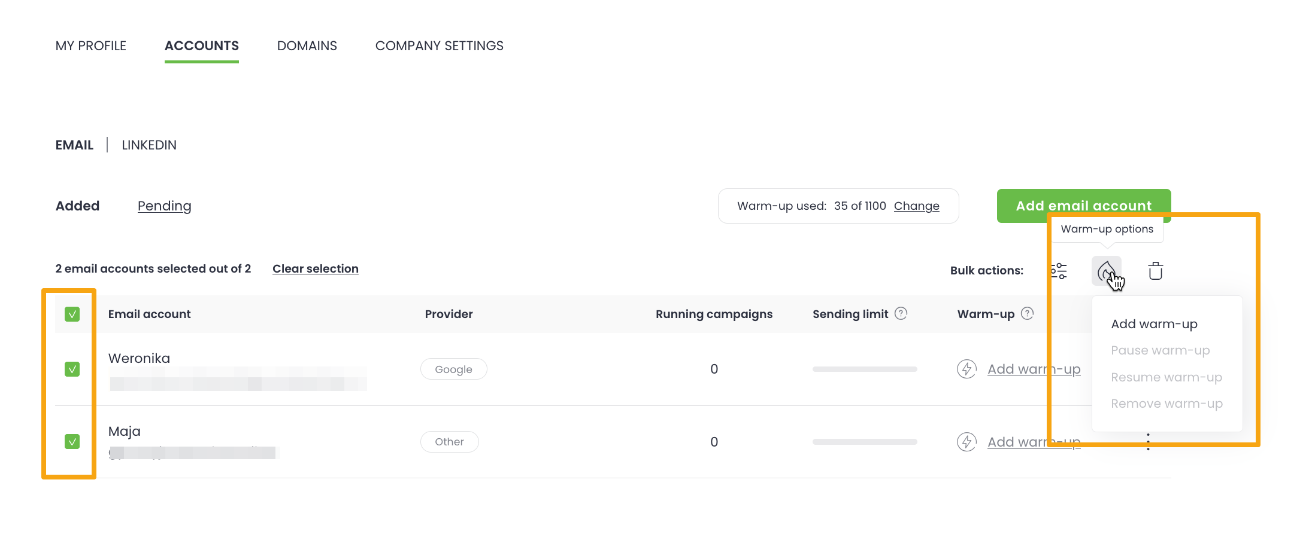The image size is (1315, 556).
Task: Open the three-dot menu for Maja's row
Action: coord(1148,442)
